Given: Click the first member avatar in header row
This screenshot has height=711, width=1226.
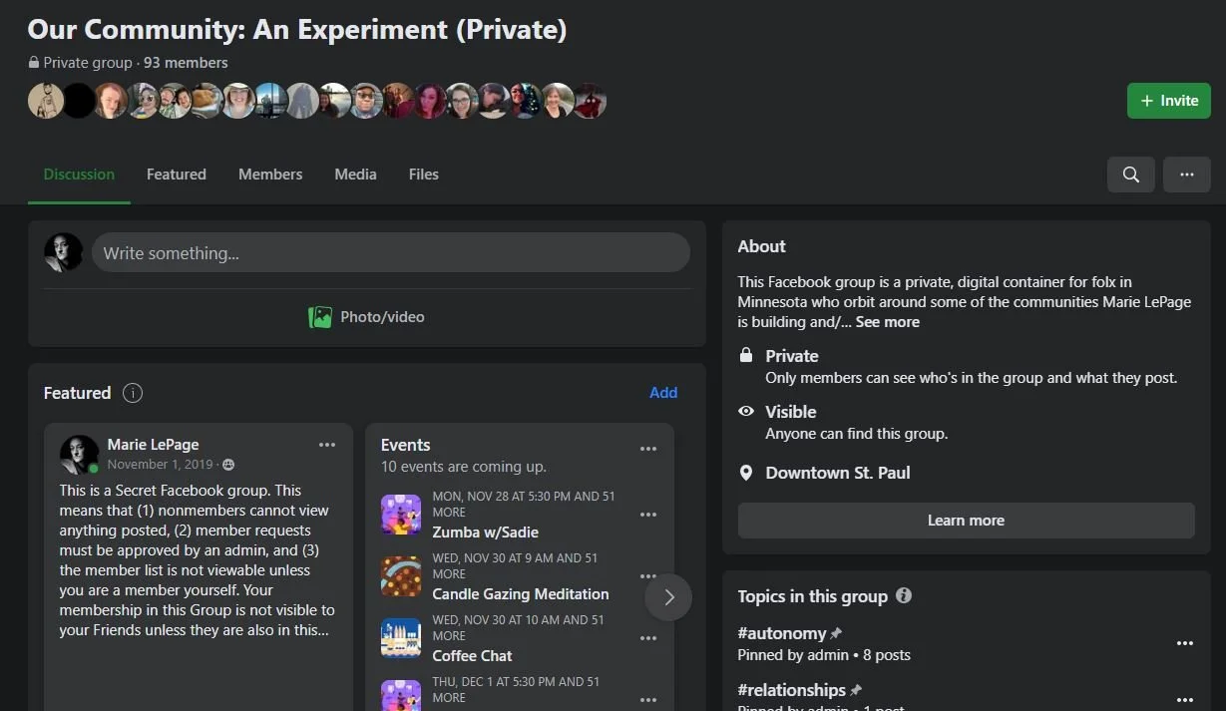Looking at the screenshot, I should click(45, 101).
